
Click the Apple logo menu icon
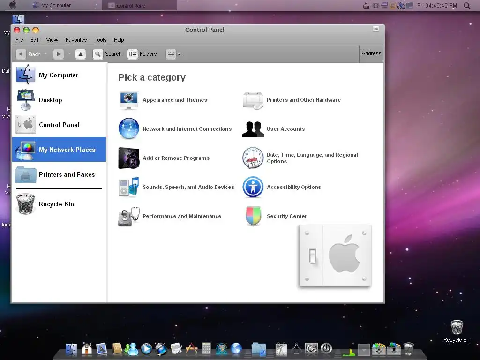13,5
